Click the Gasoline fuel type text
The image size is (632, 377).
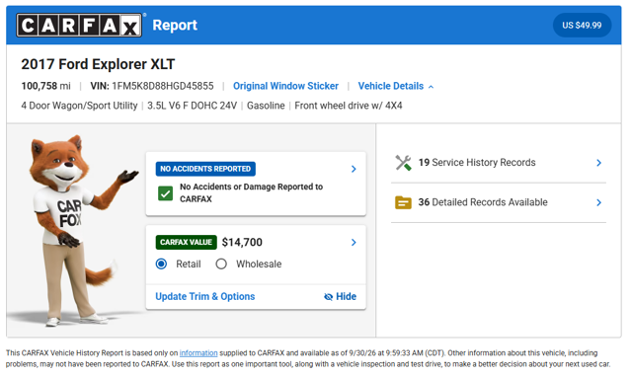coord(266,106)
